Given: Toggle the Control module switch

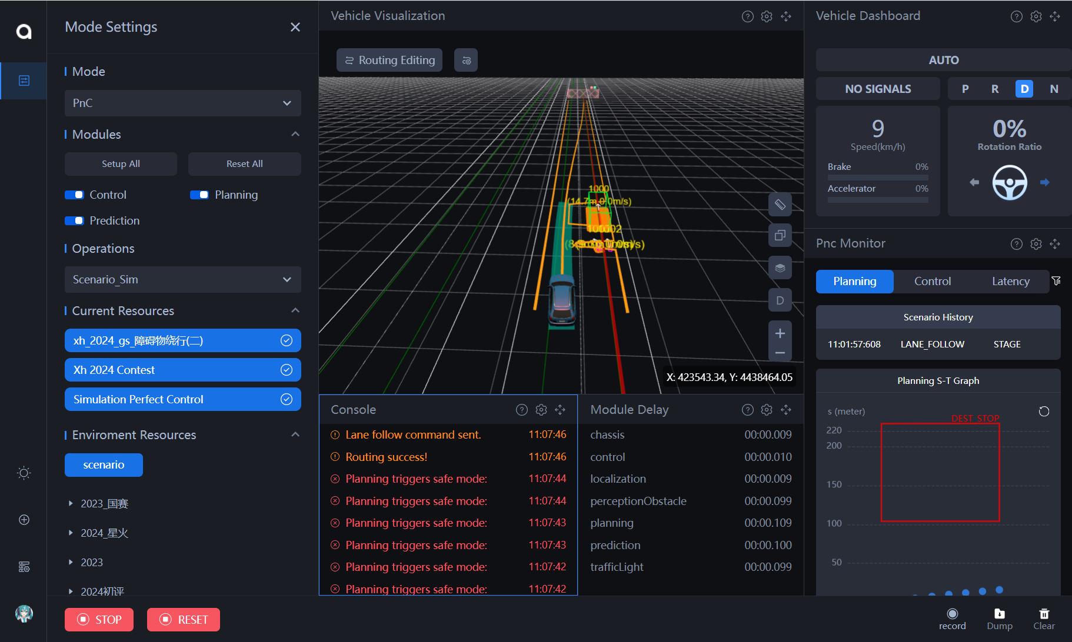Looking at the screenshot, I should tap(75, 195).
